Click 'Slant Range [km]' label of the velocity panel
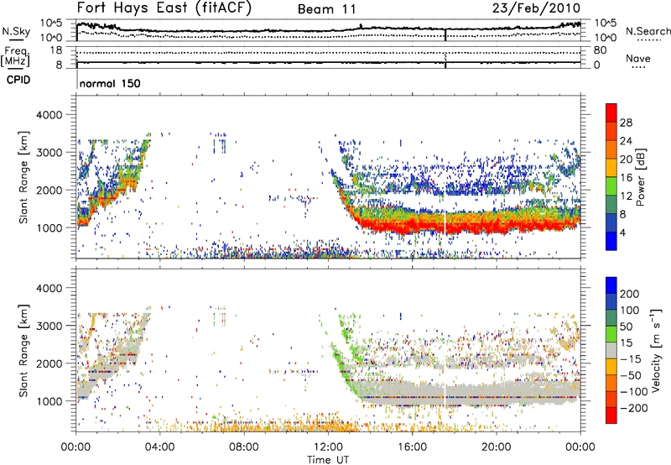Image resolution: width=671 pixels, height=465 pixels. tap(24, 350)
